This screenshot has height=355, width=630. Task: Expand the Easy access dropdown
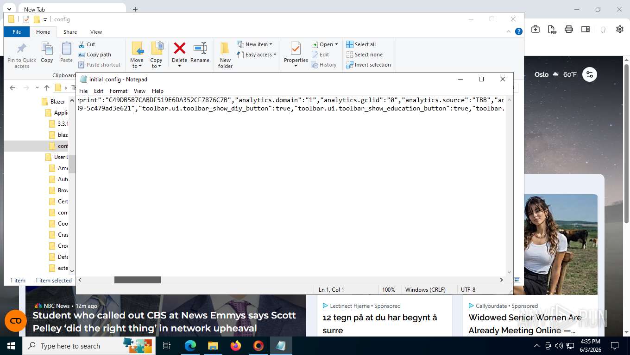pyautogui.click(x=256, y=55)
